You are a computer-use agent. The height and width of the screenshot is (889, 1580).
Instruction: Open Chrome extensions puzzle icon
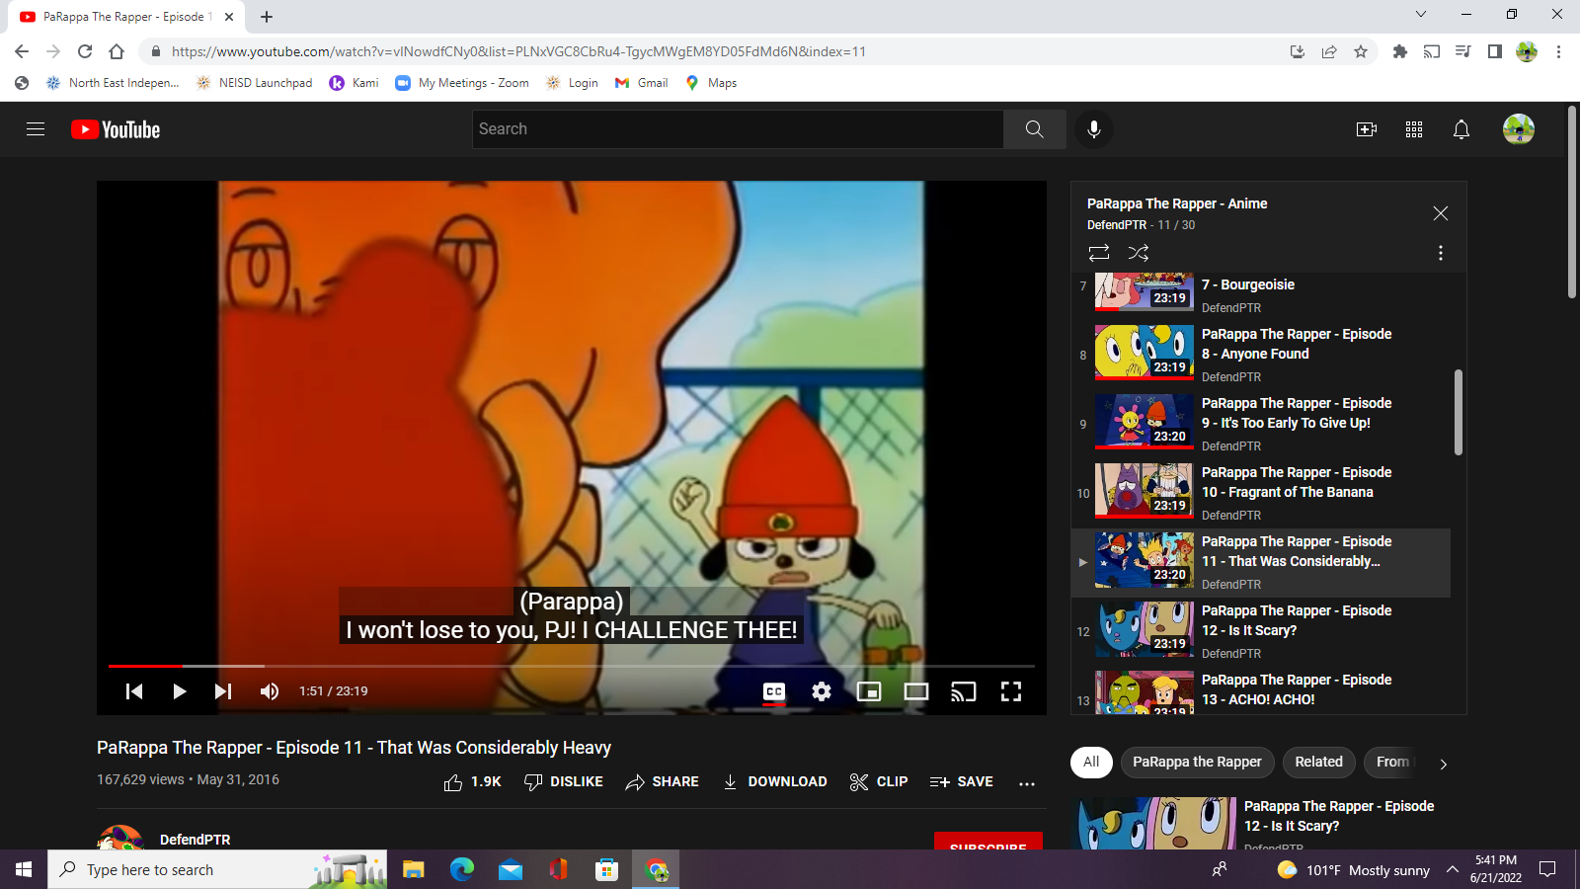(x=1399, y=51)
